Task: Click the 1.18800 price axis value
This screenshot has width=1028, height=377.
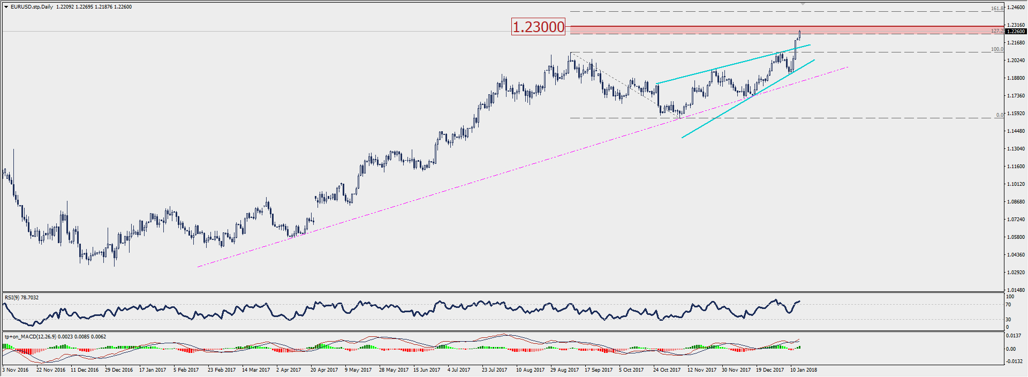Action: tap(1016, 78)
